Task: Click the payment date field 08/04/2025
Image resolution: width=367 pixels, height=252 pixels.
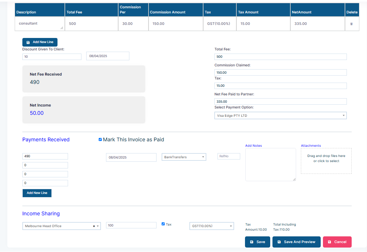Action: coord(131,157)
